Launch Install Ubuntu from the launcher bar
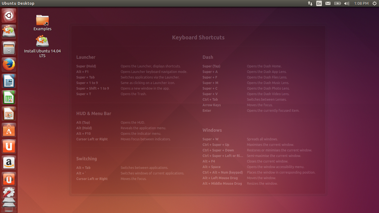 click(9, 32)
